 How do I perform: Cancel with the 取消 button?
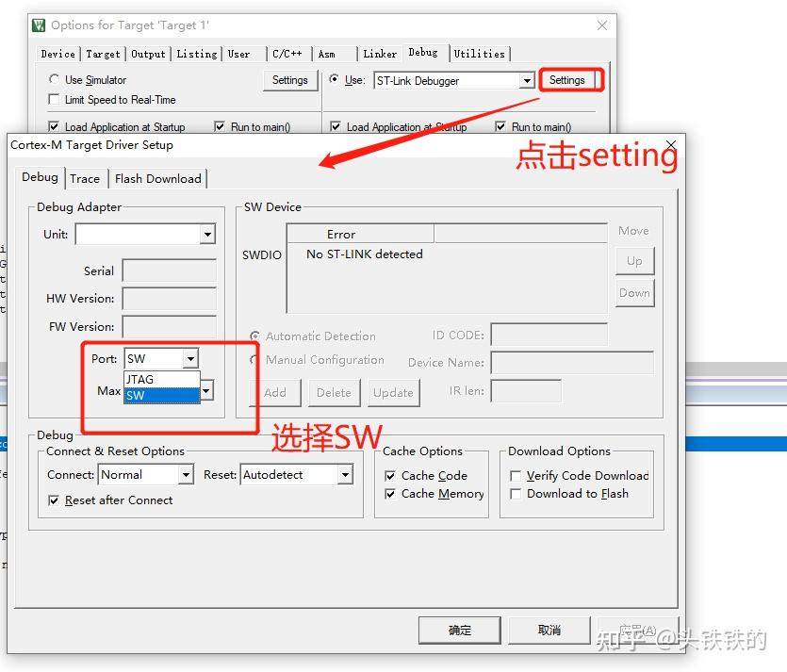(549, 631)
